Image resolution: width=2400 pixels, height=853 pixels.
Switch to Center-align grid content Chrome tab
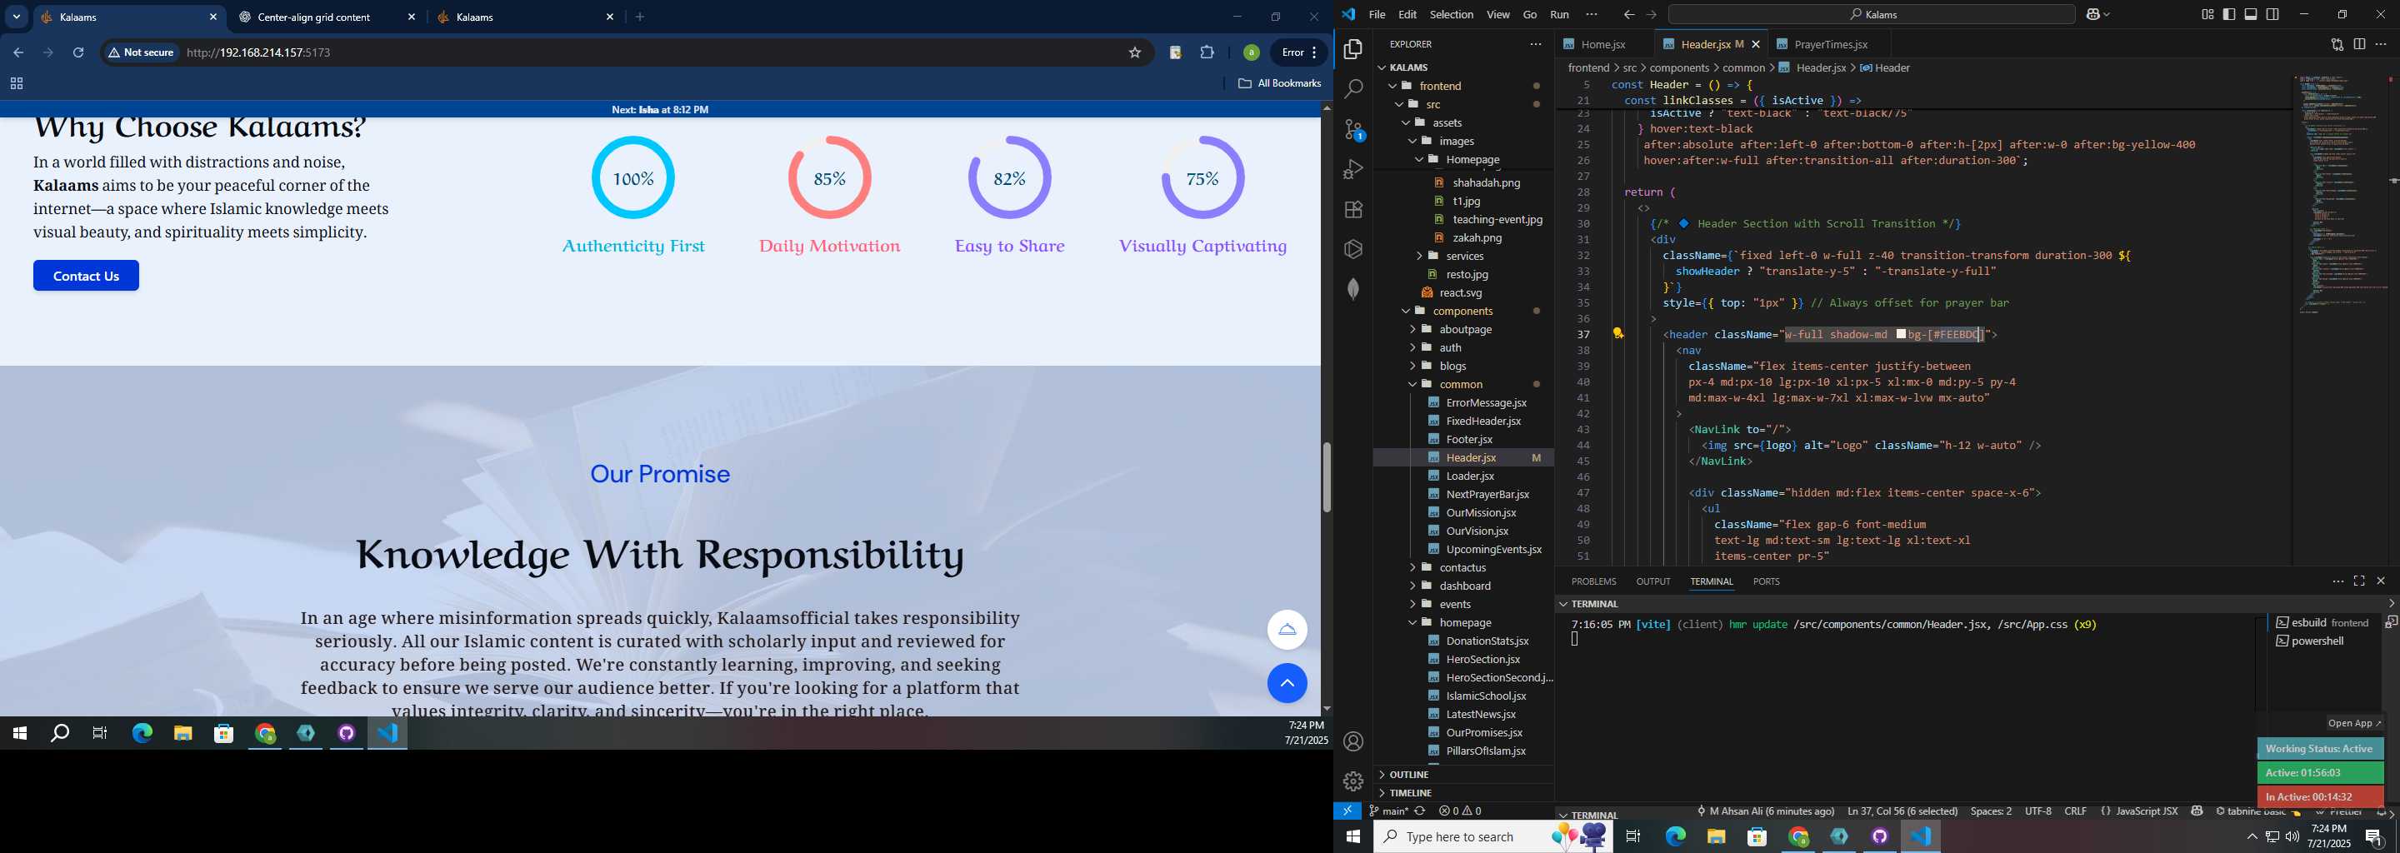tap(324, 17)
